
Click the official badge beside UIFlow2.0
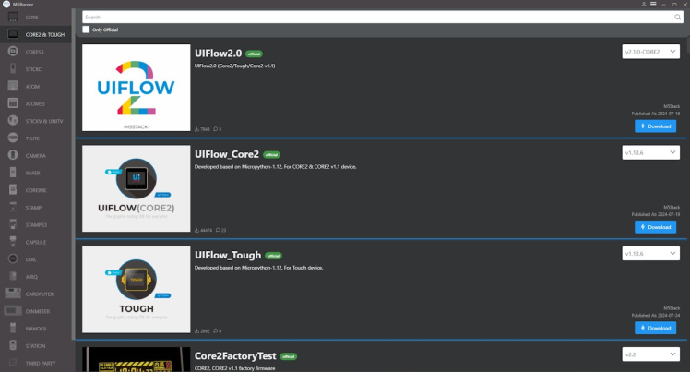(254, 54)
